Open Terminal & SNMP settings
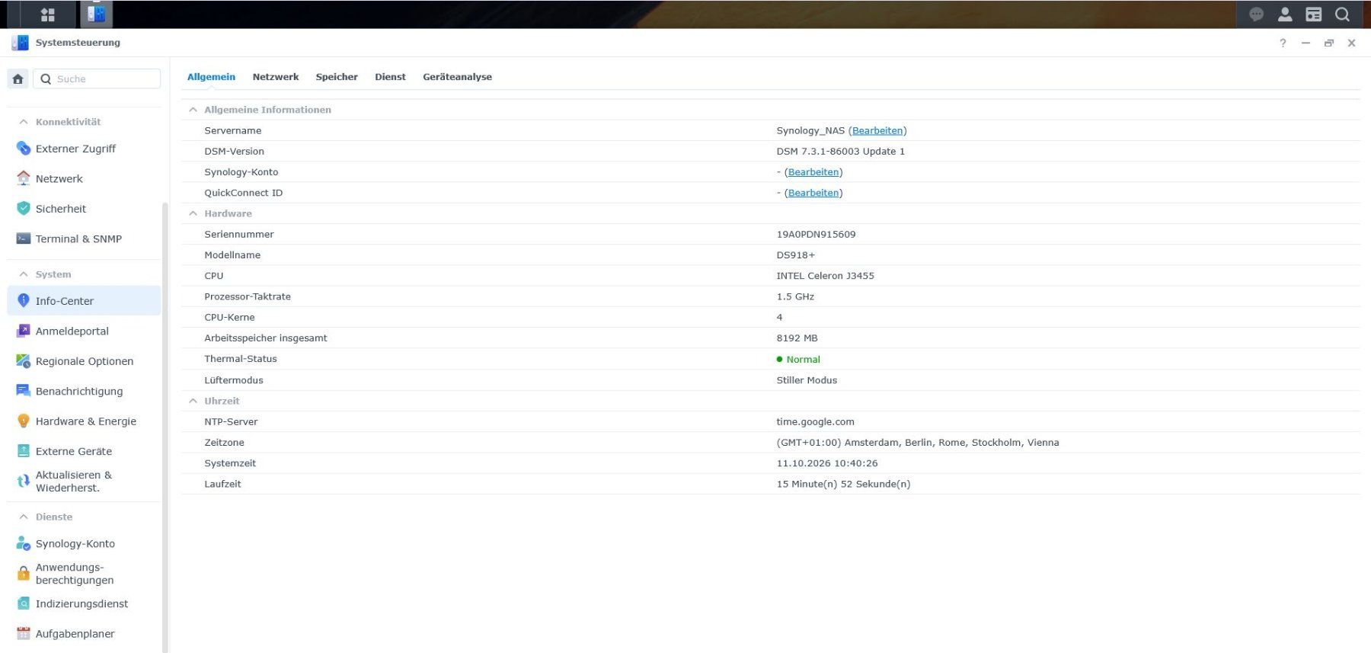Screen dimensions: 1371x653 click(x=84, y=238)
